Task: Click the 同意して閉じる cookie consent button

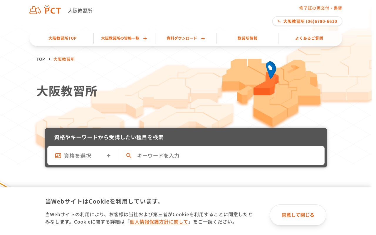Action: tap(298, 215)
